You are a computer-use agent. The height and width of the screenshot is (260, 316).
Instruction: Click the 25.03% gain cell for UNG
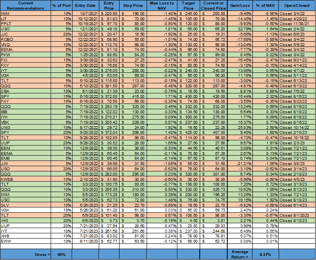pos(240,127)
